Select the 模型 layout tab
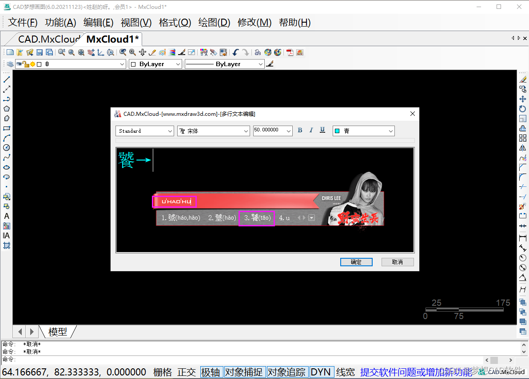Screen dimensions: 529x379 58,332
